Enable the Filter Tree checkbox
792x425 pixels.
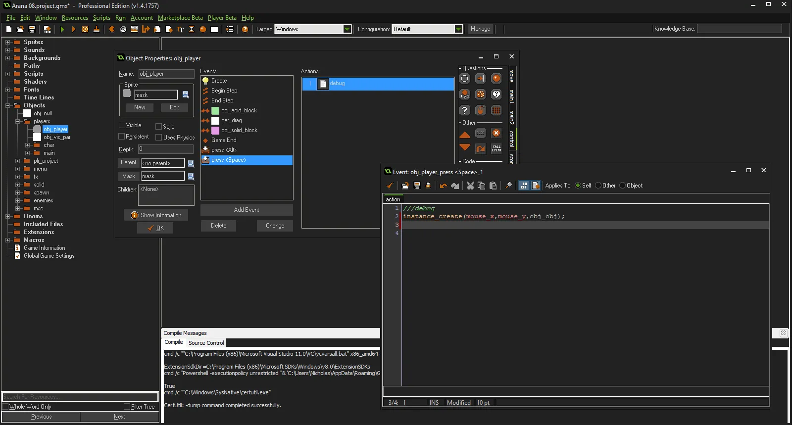coord(127,407)
